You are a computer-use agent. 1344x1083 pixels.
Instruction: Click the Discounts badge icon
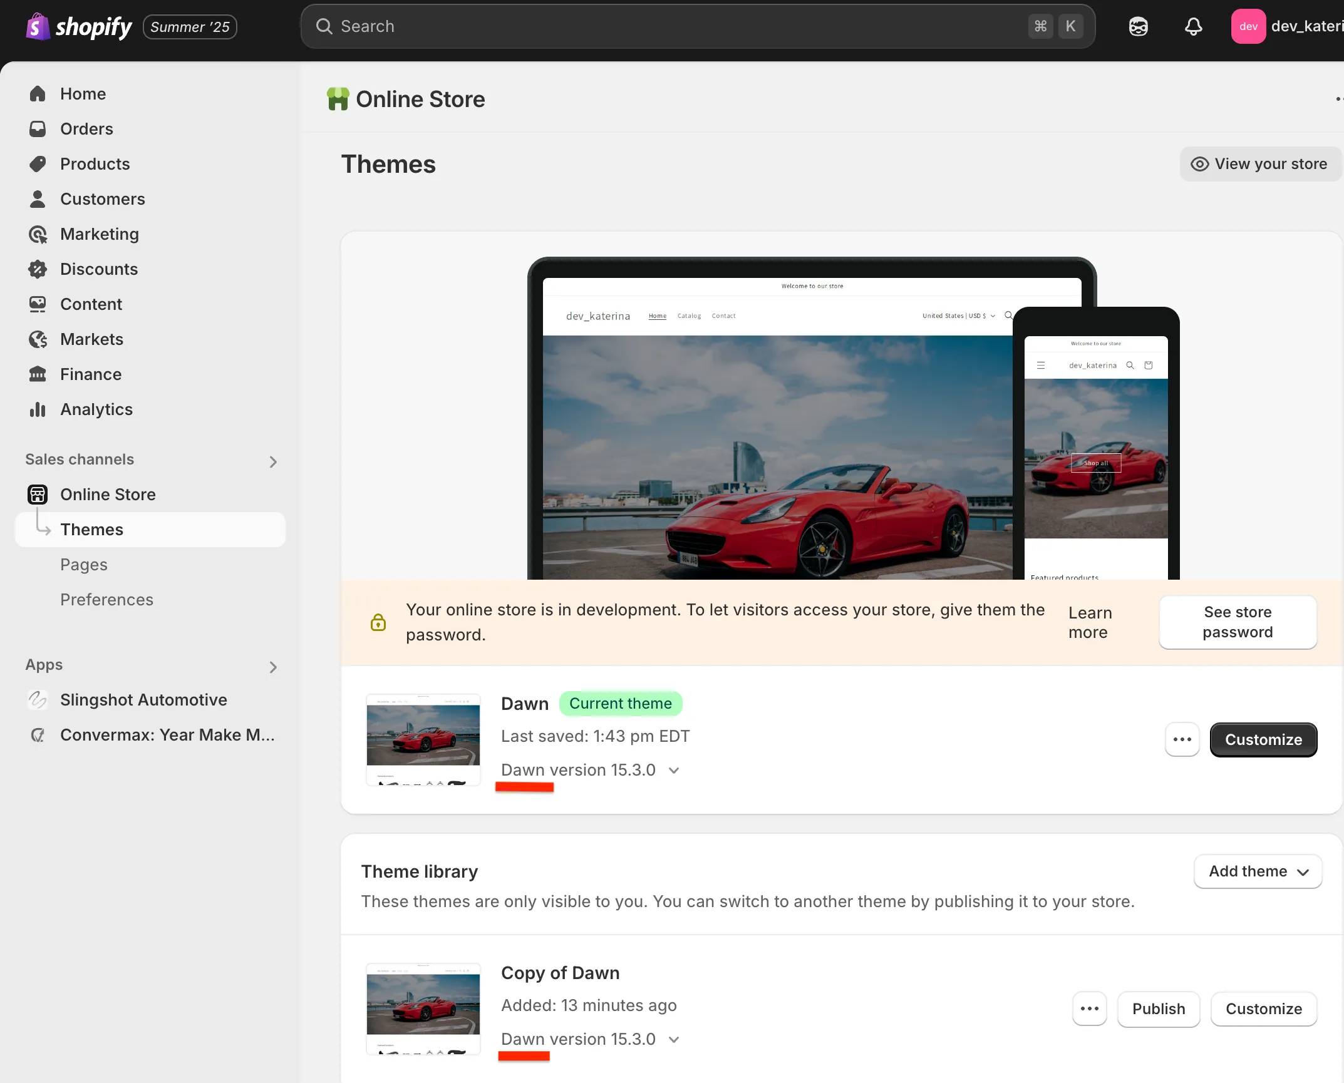(x=38, y=269)
